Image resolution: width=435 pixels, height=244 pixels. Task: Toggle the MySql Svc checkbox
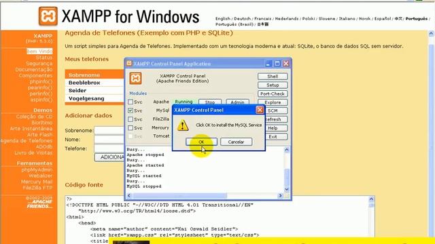coord(130,110)
